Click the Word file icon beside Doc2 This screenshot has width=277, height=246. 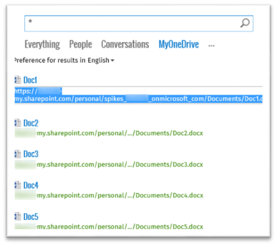pyautogui.click(x=18, y=123)
